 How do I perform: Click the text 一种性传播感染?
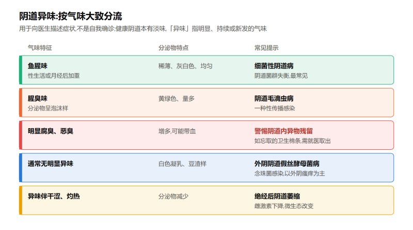[x=275, y=108]
